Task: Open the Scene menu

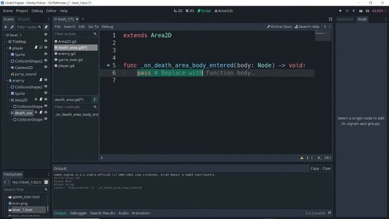Action: (x=8, y=11)
